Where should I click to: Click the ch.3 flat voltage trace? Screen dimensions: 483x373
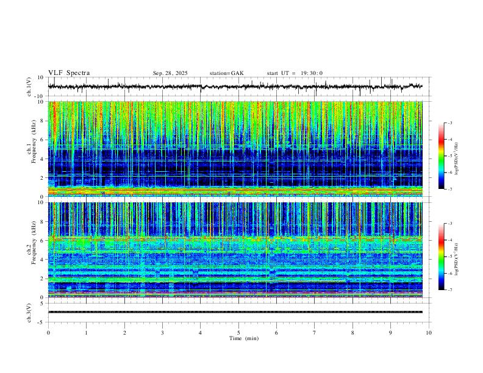click(235, 312)
